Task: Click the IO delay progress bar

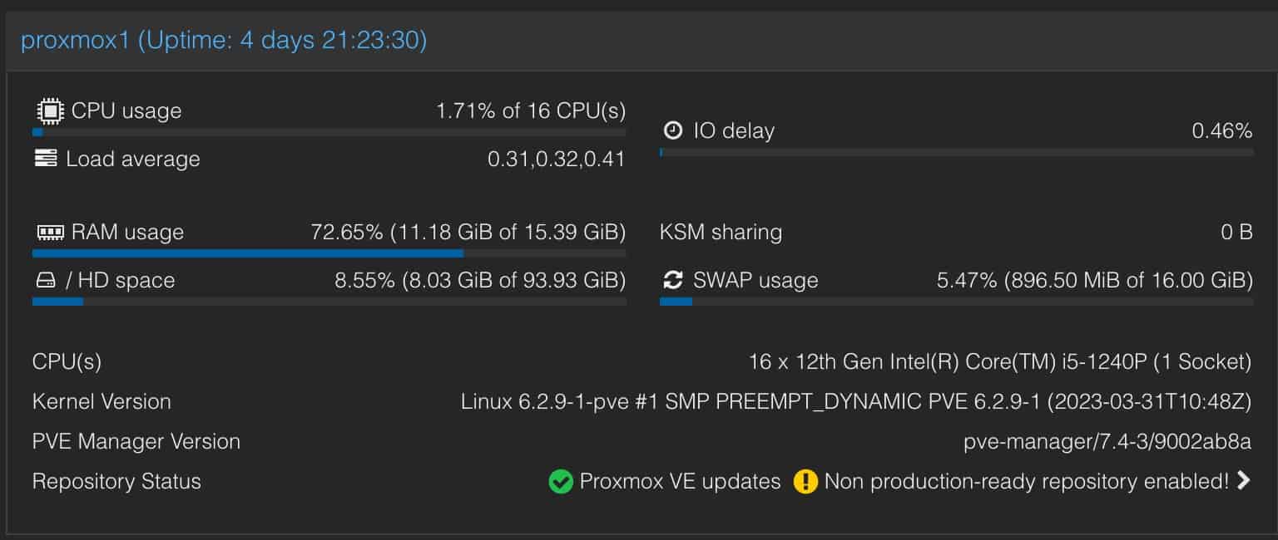Action: click(957, 152)
